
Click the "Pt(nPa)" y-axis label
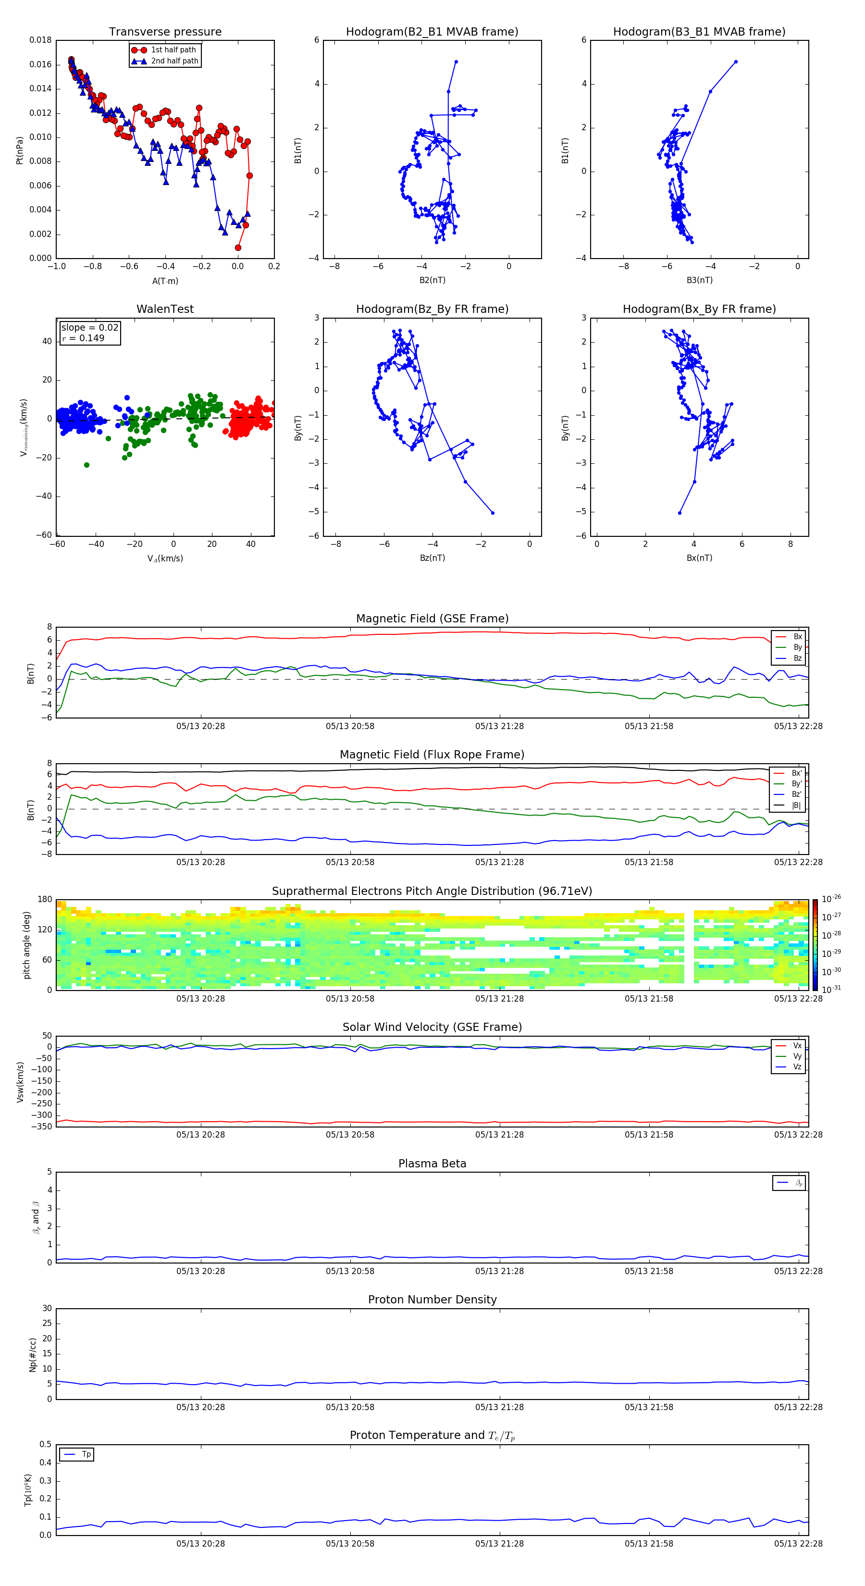(x=20, y=150)
